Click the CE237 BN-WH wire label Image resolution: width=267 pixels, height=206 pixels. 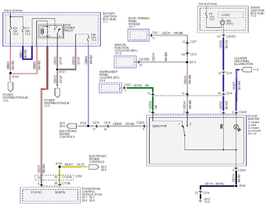[x=41, y=169]
